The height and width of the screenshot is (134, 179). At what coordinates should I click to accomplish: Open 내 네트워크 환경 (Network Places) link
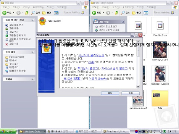pyautogui.click(x=18, y=71)
